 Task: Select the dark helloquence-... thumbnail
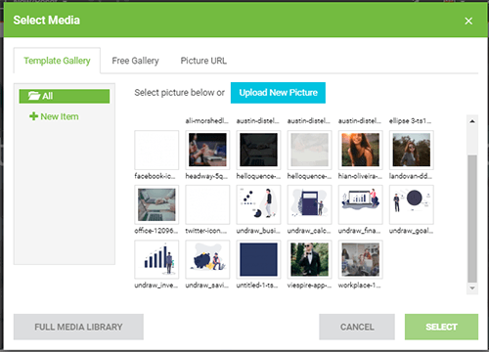point(258,150)
